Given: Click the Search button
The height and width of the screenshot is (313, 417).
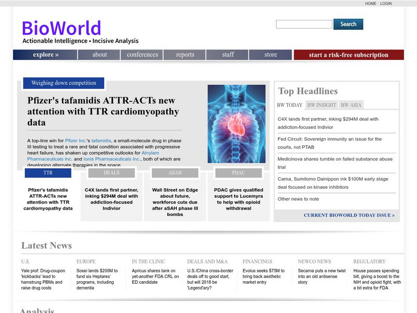Looking at the screenshot, I should (348, 24).
